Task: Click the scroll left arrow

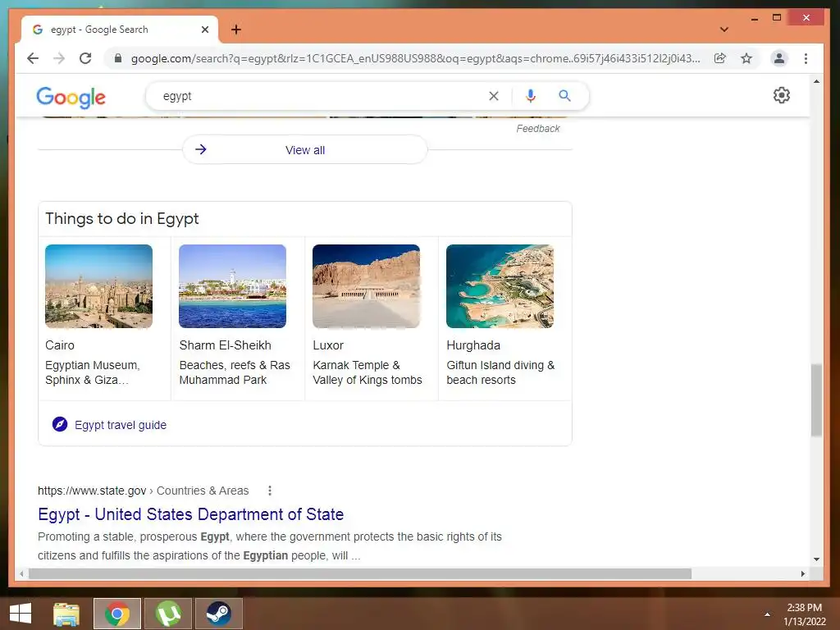Action: (21, 573)
